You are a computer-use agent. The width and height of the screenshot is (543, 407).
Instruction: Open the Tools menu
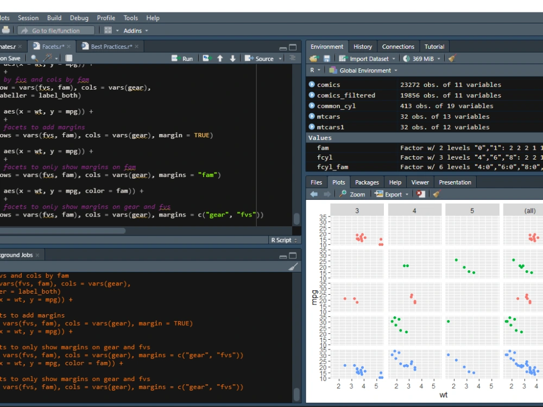tap(130, 17)
